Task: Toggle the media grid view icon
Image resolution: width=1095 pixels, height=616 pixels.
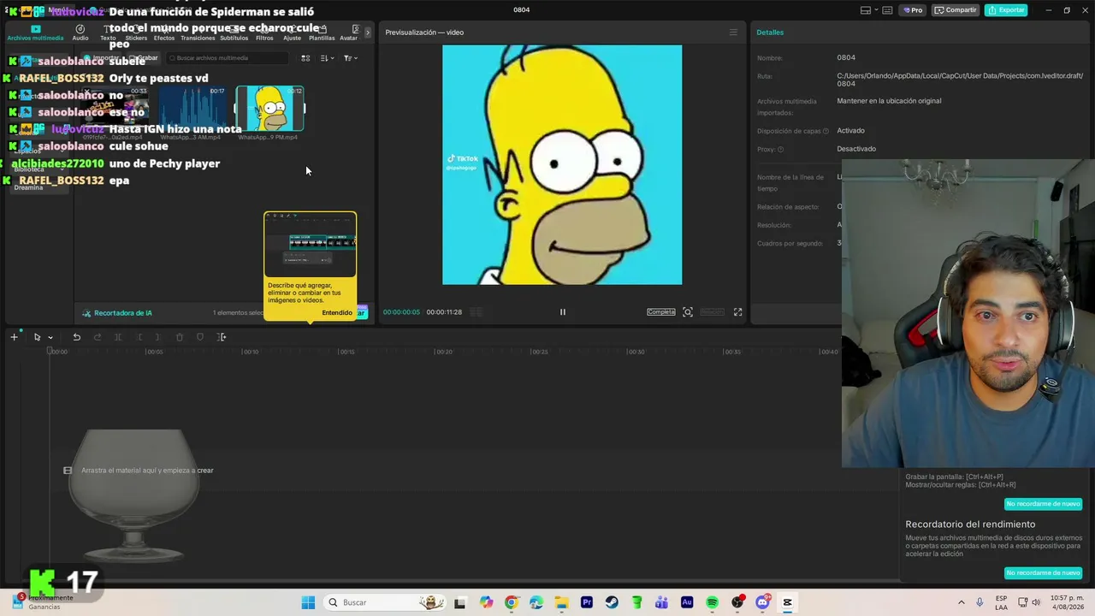Action: (305, 58)
